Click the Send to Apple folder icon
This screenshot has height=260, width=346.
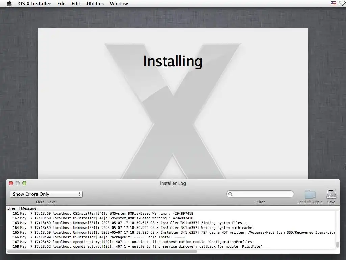coord(310,195)
